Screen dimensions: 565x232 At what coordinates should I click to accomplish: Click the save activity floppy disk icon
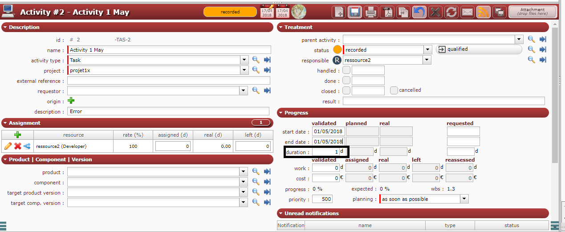coord(354,12)
